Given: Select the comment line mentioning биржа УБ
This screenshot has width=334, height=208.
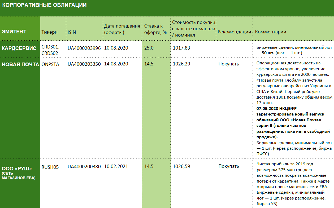Looking at the screenshot, I should (x=290, y=198).
